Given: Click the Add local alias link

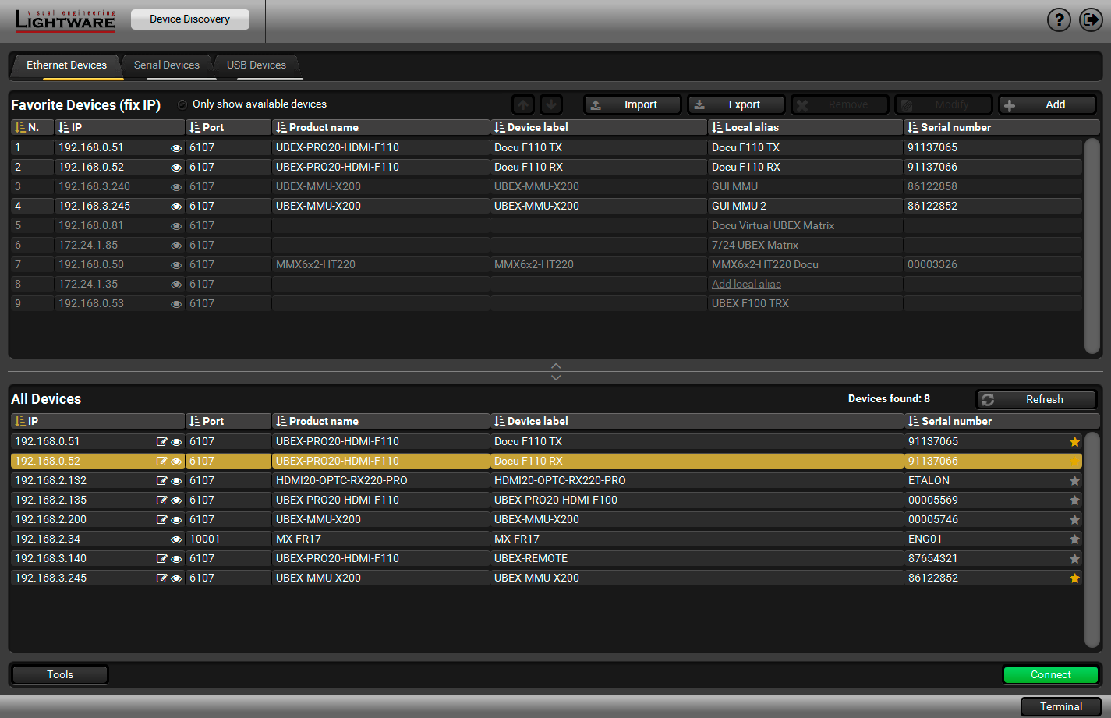Looking at the screenshot, I should coord(746,285).
